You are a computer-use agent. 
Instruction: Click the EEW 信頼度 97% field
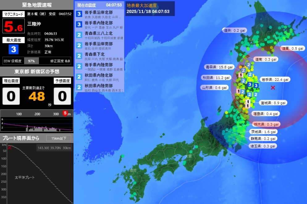31,60
